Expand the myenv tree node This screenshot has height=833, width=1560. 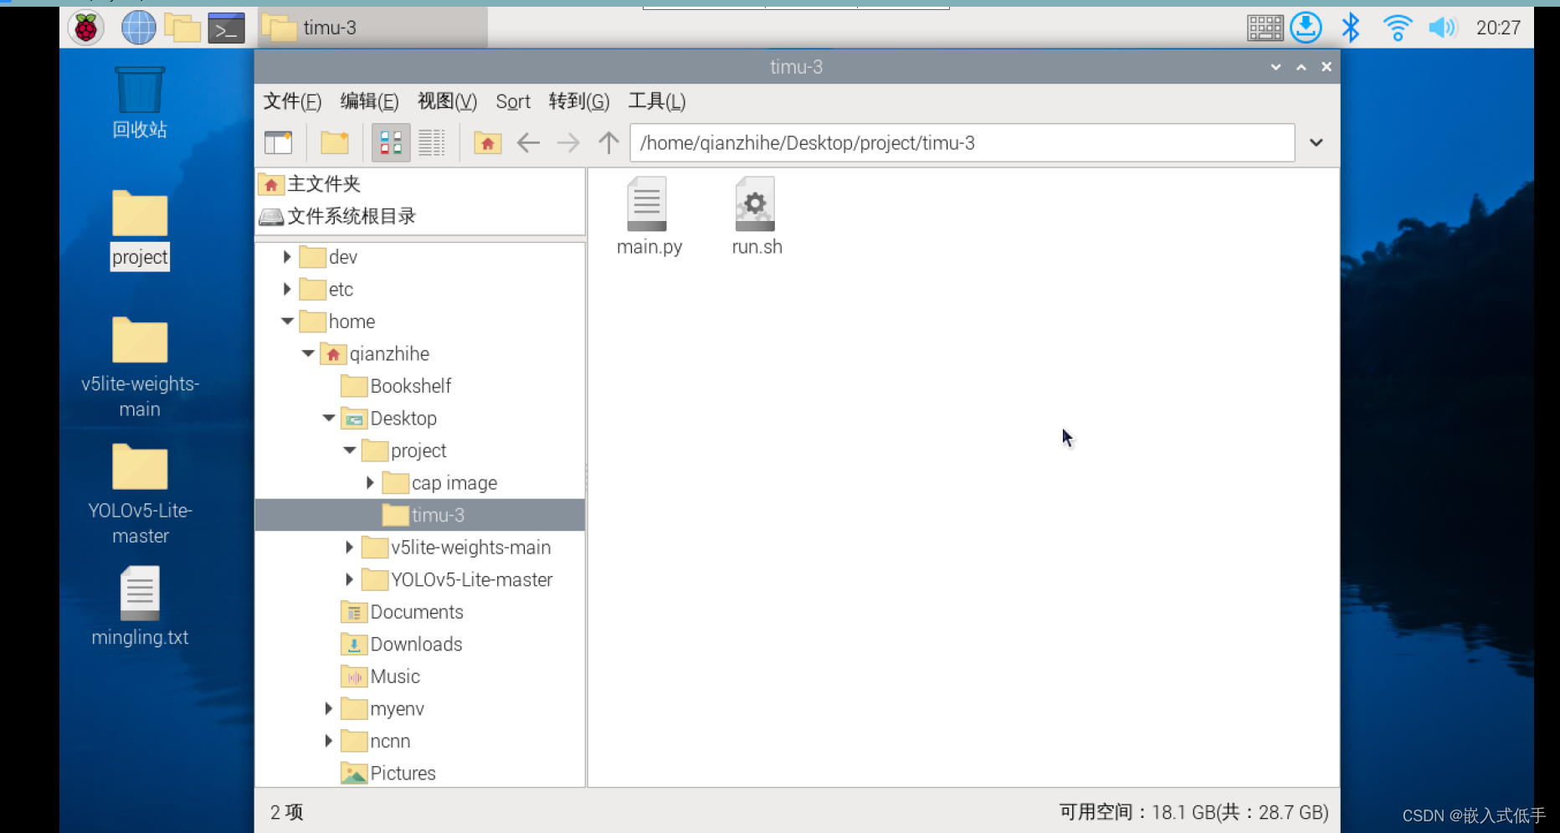pos(328,708)
